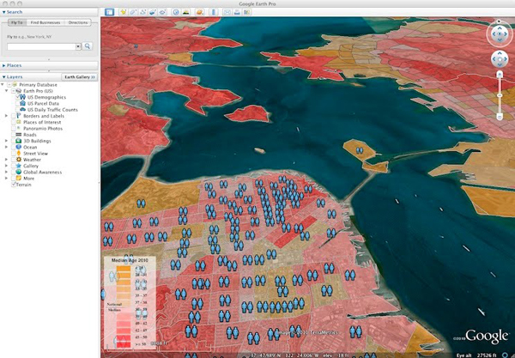Click the Fly to text field

(42, 46)
